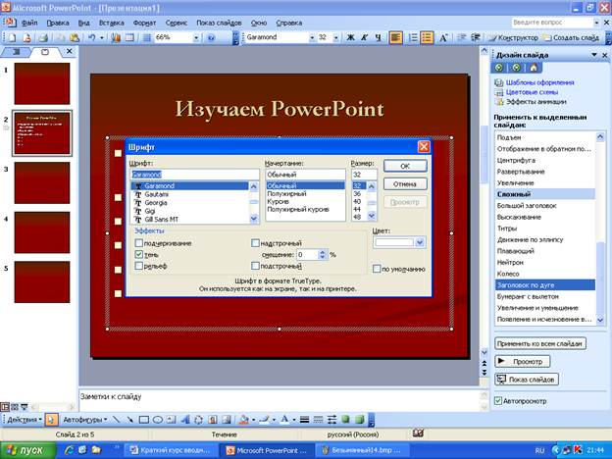Screen dimensions: 612x459
Task: Open the Цветовые схемы link
Action: [532, 92]
